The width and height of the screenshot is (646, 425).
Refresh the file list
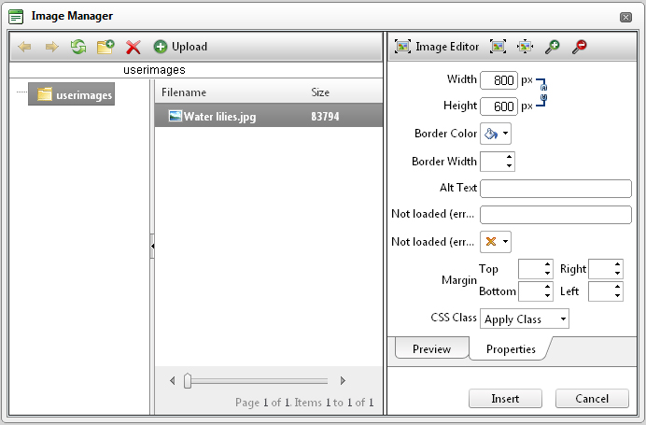tap(78, 47)
